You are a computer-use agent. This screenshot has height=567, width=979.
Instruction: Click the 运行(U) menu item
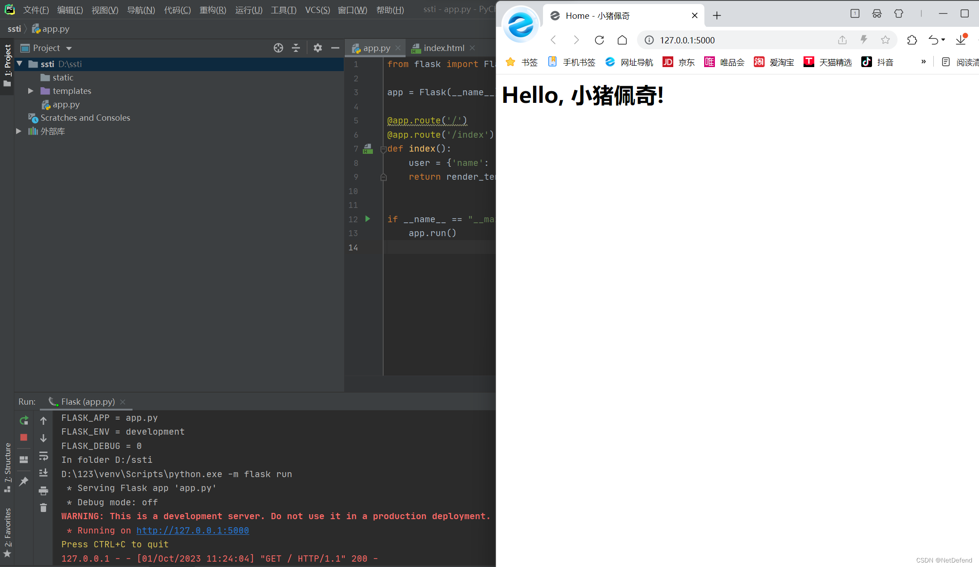(247, 9)
